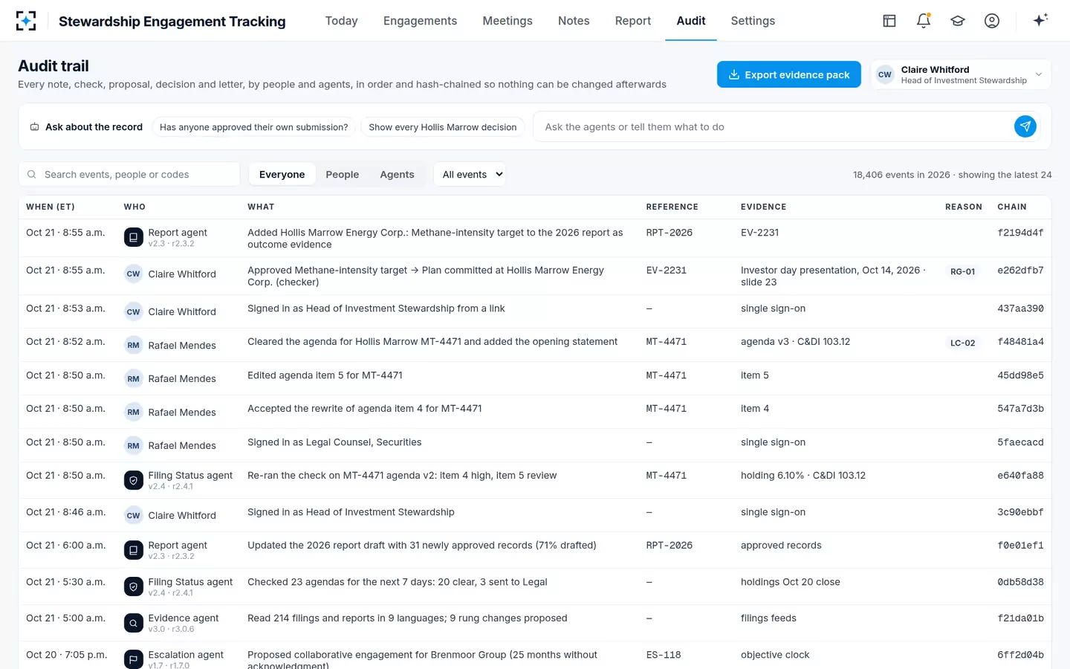1070x669 pixels.
Task: Focus the Search events, people or codes field
Action: pyautogui.click(x=129, y=174)
